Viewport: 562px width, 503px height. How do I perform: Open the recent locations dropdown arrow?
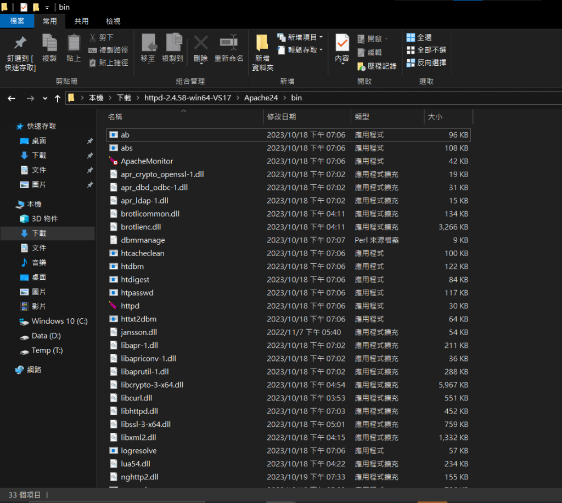point(45,98)
